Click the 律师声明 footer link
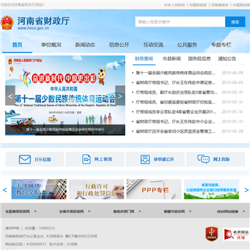Image resolution: width=250 pixels, height=250 pixels. (x=12, y=228)
